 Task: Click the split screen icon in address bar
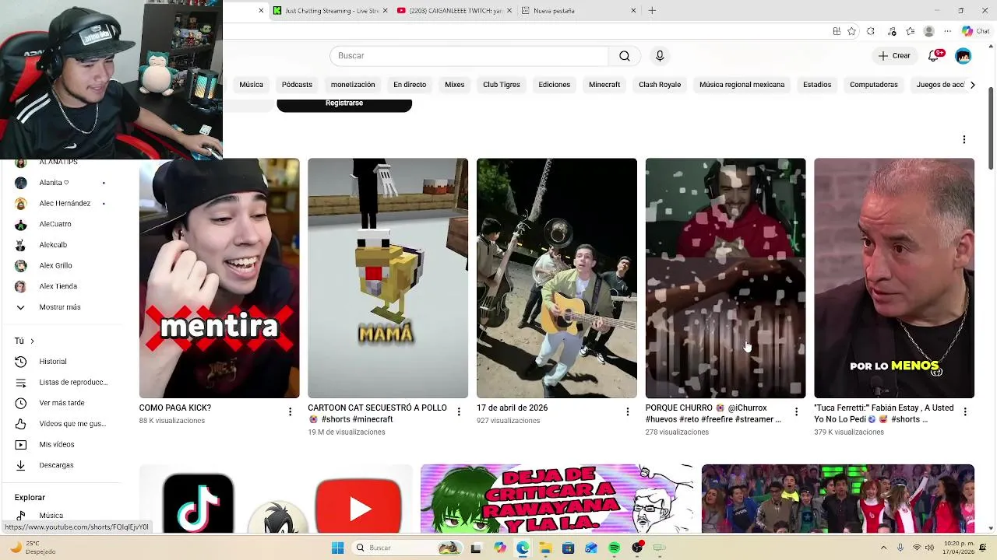pos(837,31)
